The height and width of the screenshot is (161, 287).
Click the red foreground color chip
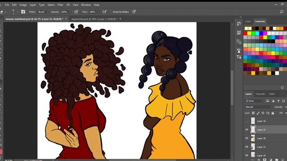point(1,152)
